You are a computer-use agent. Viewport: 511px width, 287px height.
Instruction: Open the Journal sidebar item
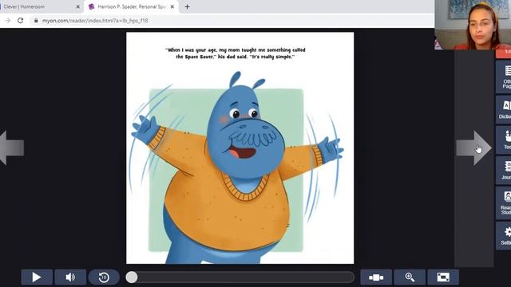[504, 170]
